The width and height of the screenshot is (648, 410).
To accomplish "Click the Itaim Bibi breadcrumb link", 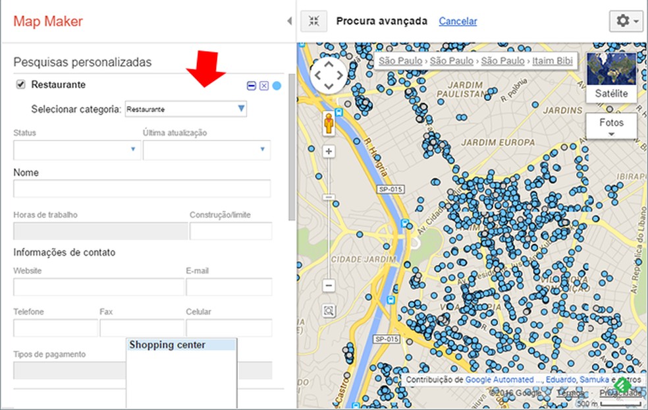I will tap(553, 61).
